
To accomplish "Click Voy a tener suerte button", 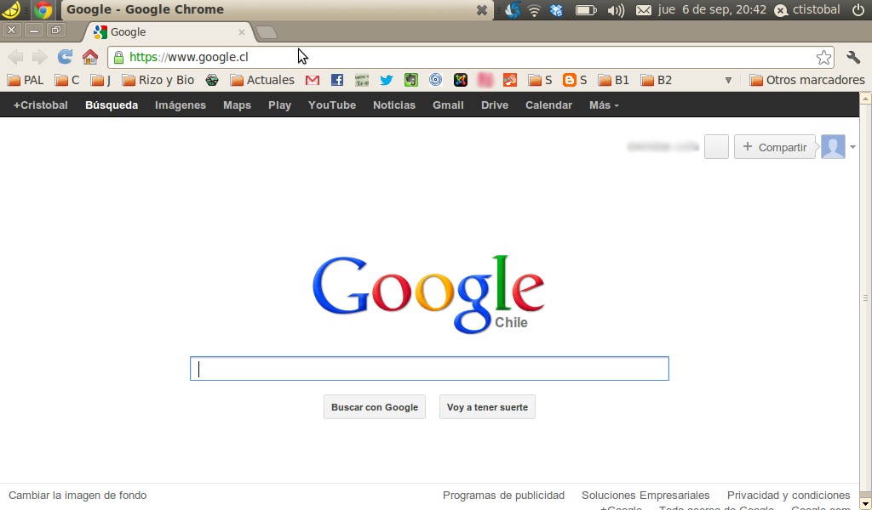I will pos(487,407).
